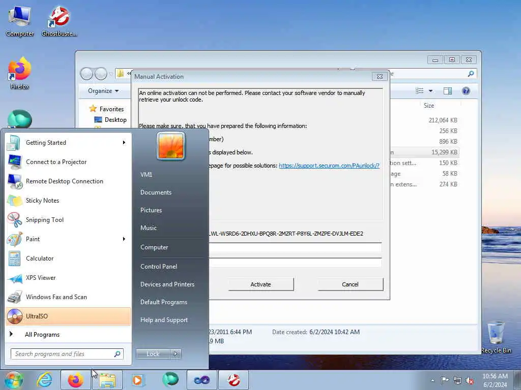Open the Action Center flag tray icon
The image size is (521, 390).
[445, 380]
